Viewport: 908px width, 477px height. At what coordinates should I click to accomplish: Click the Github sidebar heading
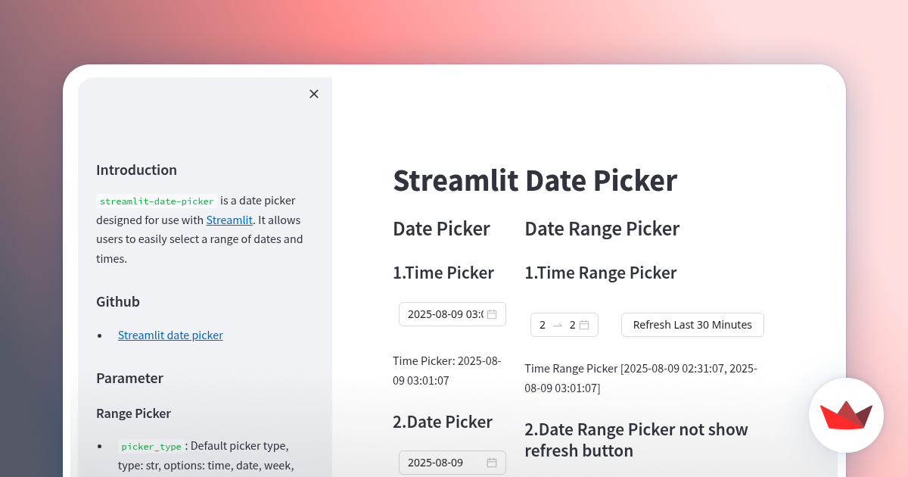point(118,301)
